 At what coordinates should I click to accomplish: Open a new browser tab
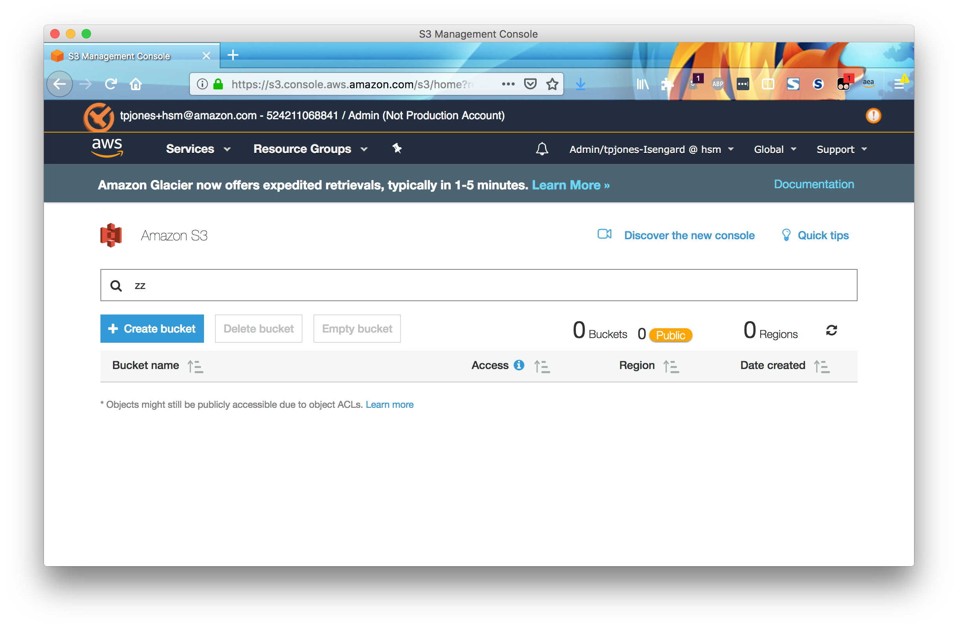pos(233,55)
